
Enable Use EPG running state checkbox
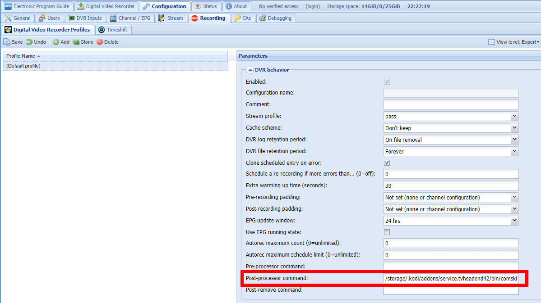[x=387, y=232]
